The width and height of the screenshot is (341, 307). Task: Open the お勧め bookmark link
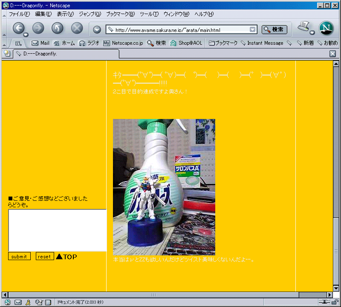click(328, 43)
